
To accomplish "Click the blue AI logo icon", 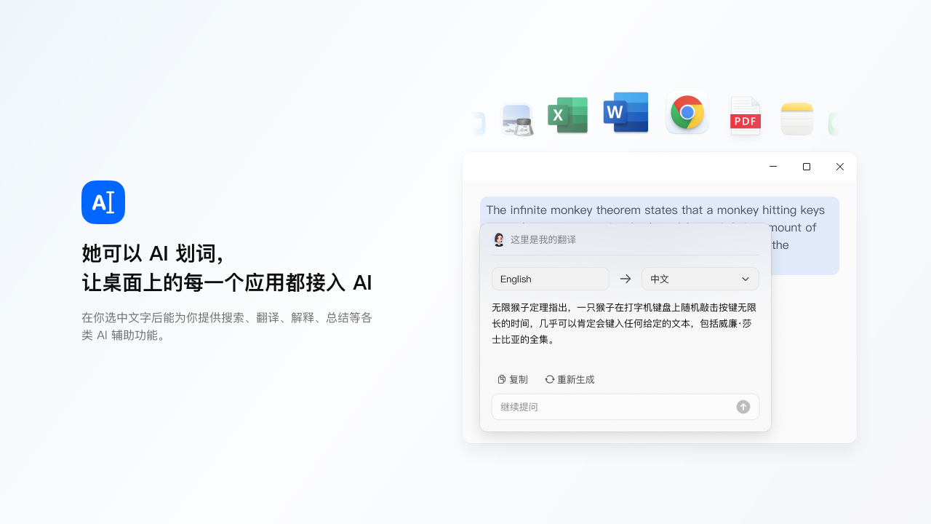I will (103, 202).
